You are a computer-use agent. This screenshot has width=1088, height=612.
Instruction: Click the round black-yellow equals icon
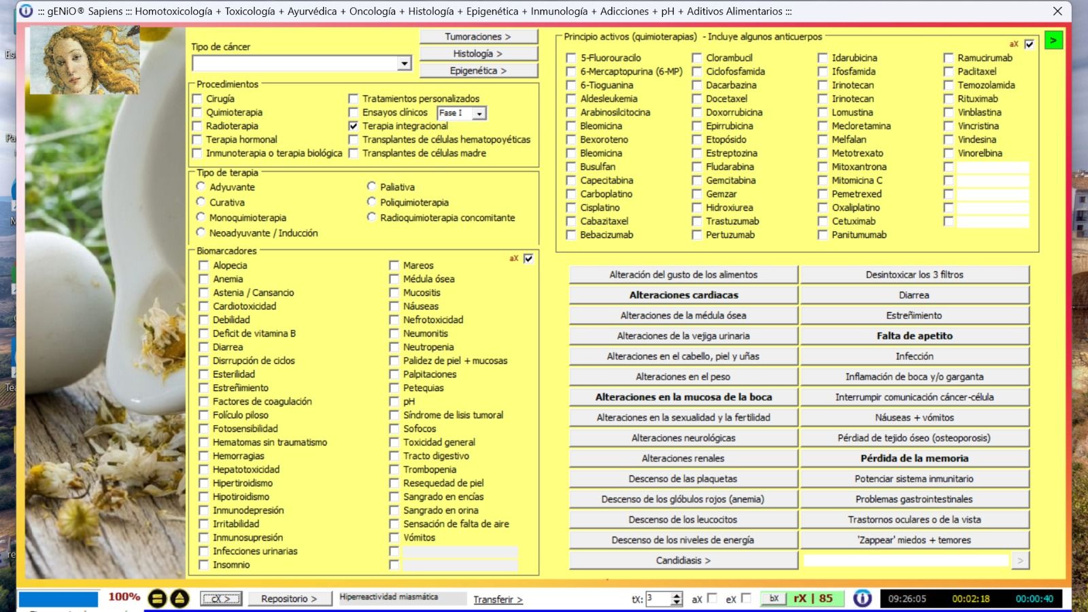[158, 598]
